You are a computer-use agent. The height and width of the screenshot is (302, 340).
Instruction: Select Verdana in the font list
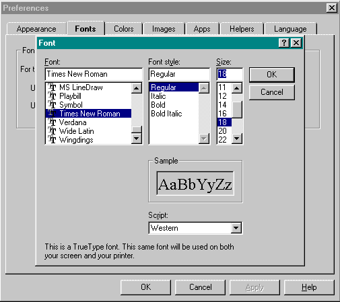point(88,122)
